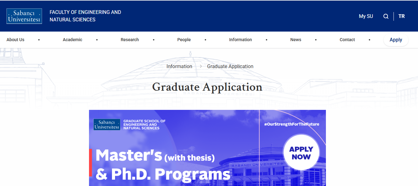Open the Faculty of Engineering and Natural Sciences title
Screen dimensions: 418x186
pos(85,16)
